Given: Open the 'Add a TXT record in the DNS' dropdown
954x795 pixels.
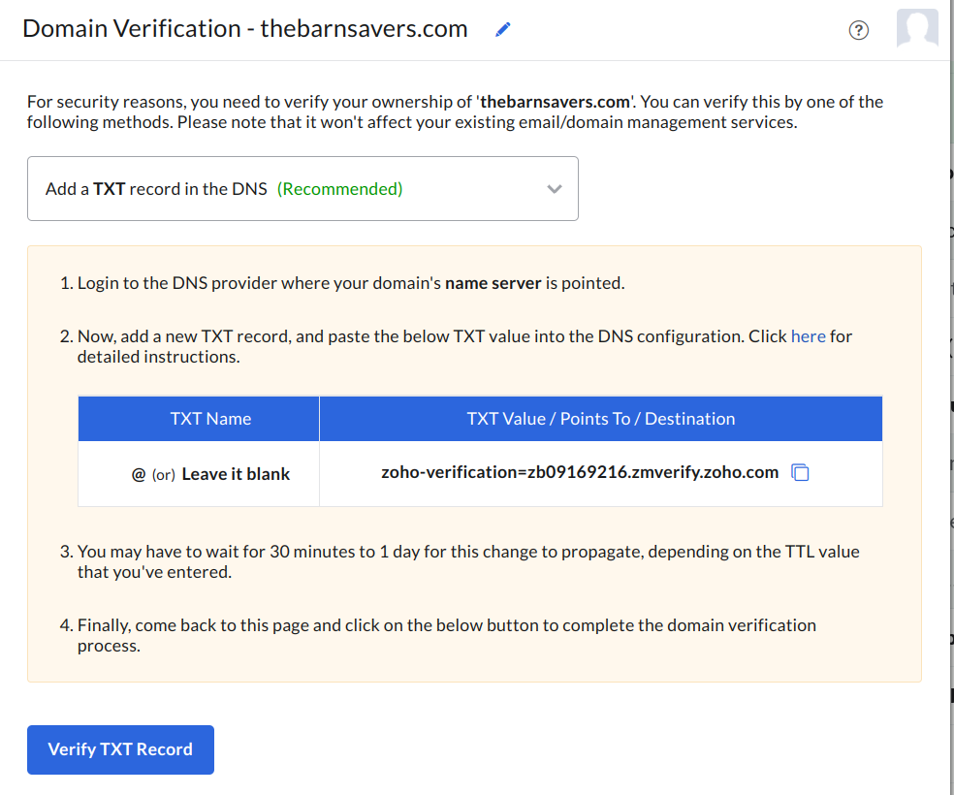Looking at the screenshot, I should (302, 188).
